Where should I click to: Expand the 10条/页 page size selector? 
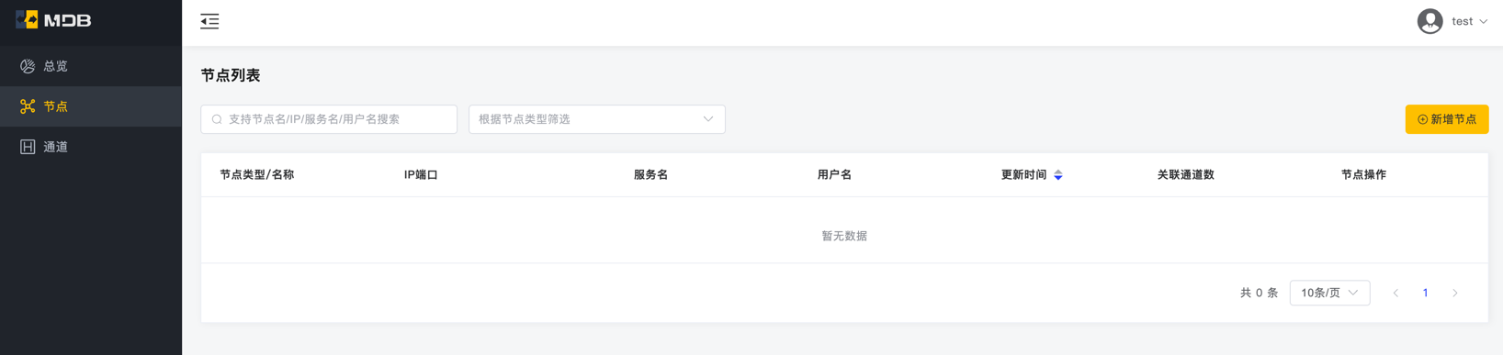(1329, 293)
